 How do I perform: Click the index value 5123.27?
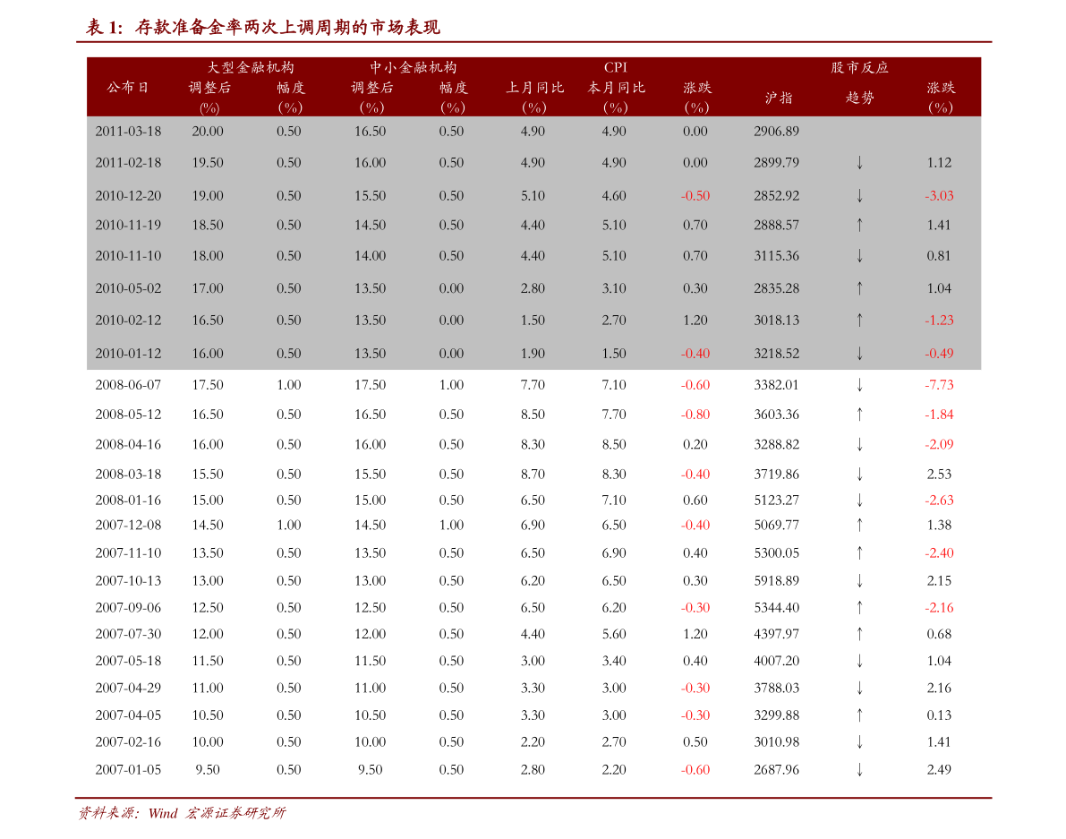click(776, 501)
